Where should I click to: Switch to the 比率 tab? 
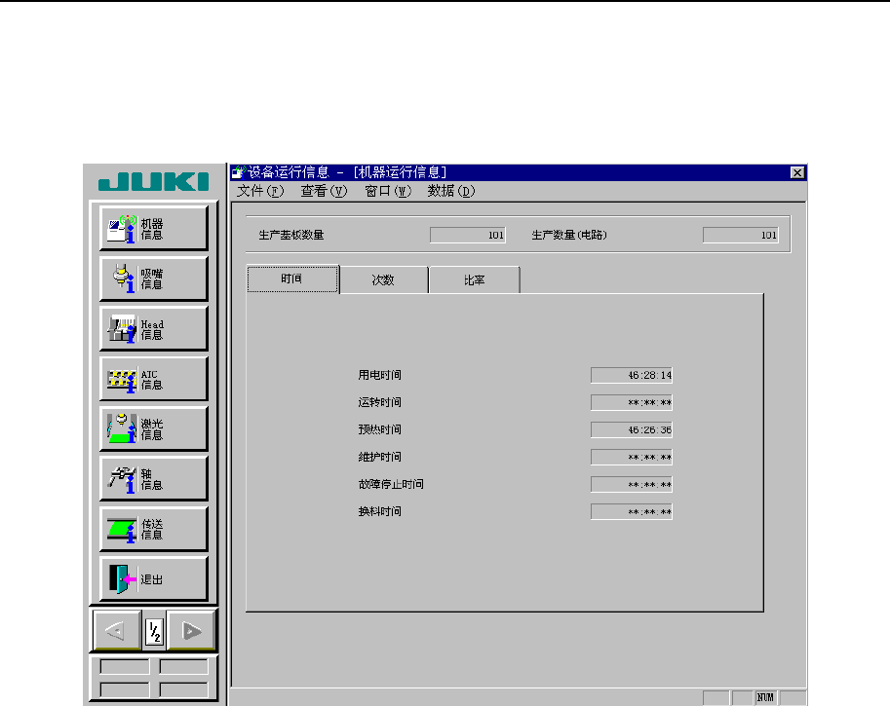(x=475, y=280)
